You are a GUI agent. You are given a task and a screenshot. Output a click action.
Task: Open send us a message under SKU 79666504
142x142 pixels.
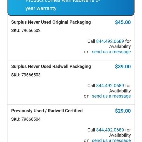tap(111, 140)
